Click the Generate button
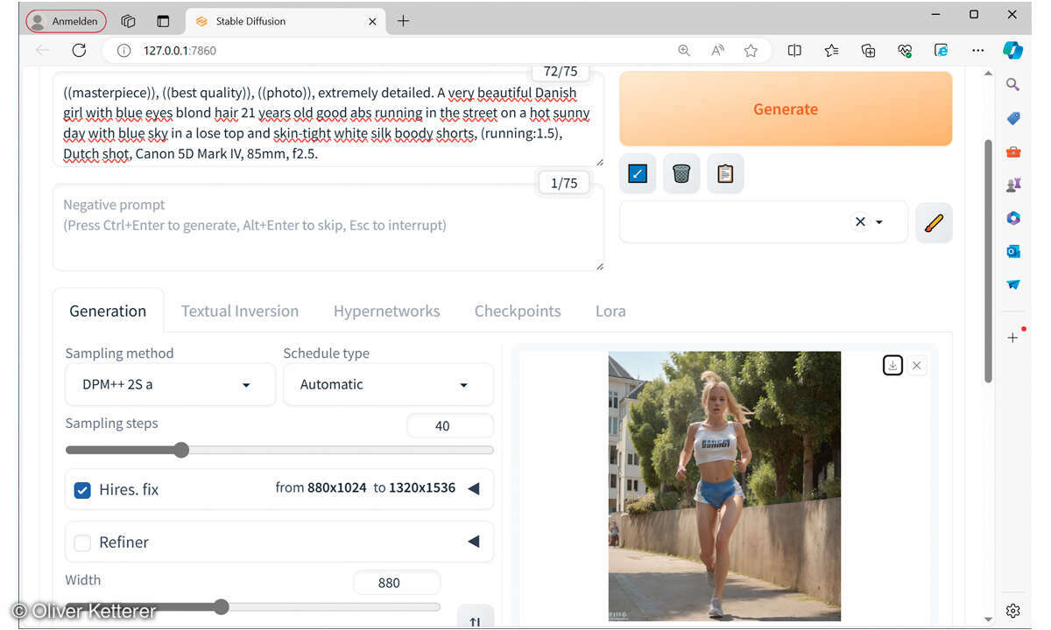1051x630 pixels. 786,109
